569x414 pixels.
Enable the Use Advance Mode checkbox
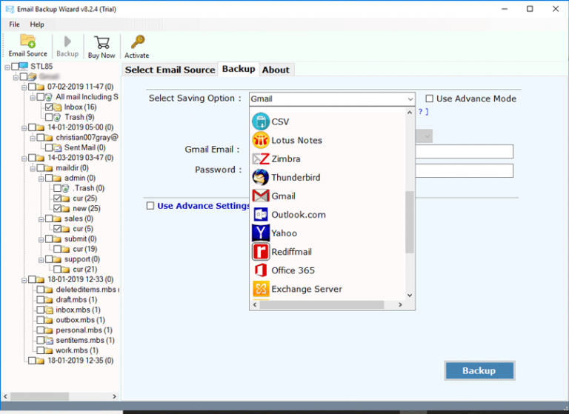pos(430,99)
